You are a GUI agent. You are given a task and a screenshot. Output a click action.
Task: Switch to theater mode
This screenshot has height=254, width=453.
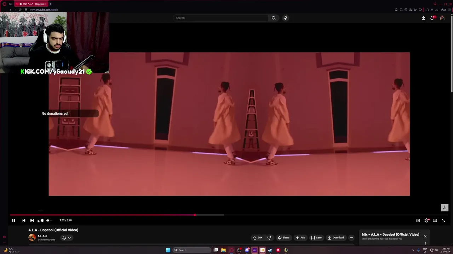pos(435,220)
